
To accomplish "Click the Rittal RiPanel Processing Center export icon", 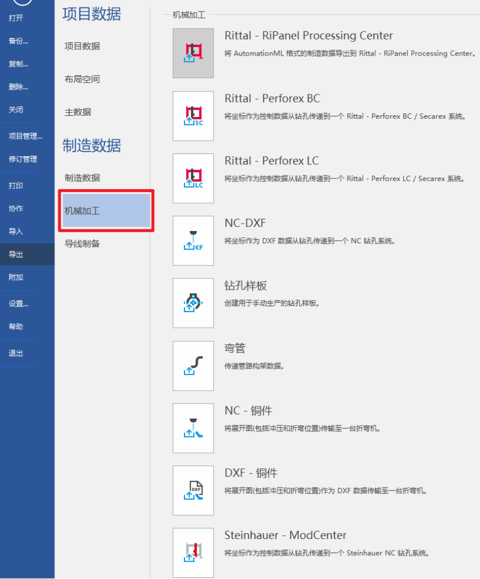I will tap(193, 53).
